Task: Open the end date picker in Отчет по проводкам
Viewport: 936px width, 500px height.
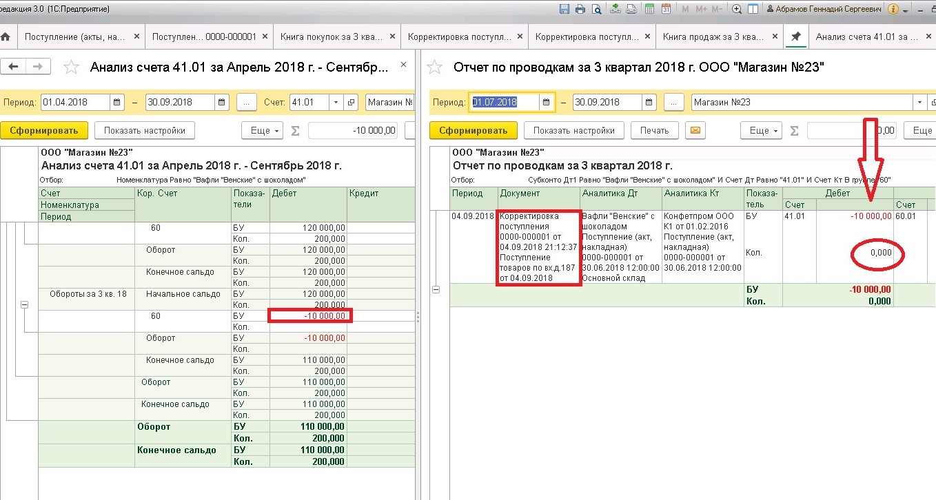Action: 651,102
